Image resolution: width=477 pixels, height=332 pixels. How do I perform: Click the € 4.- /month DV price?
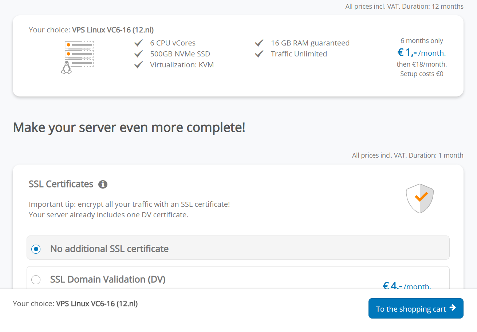[407, 286]
